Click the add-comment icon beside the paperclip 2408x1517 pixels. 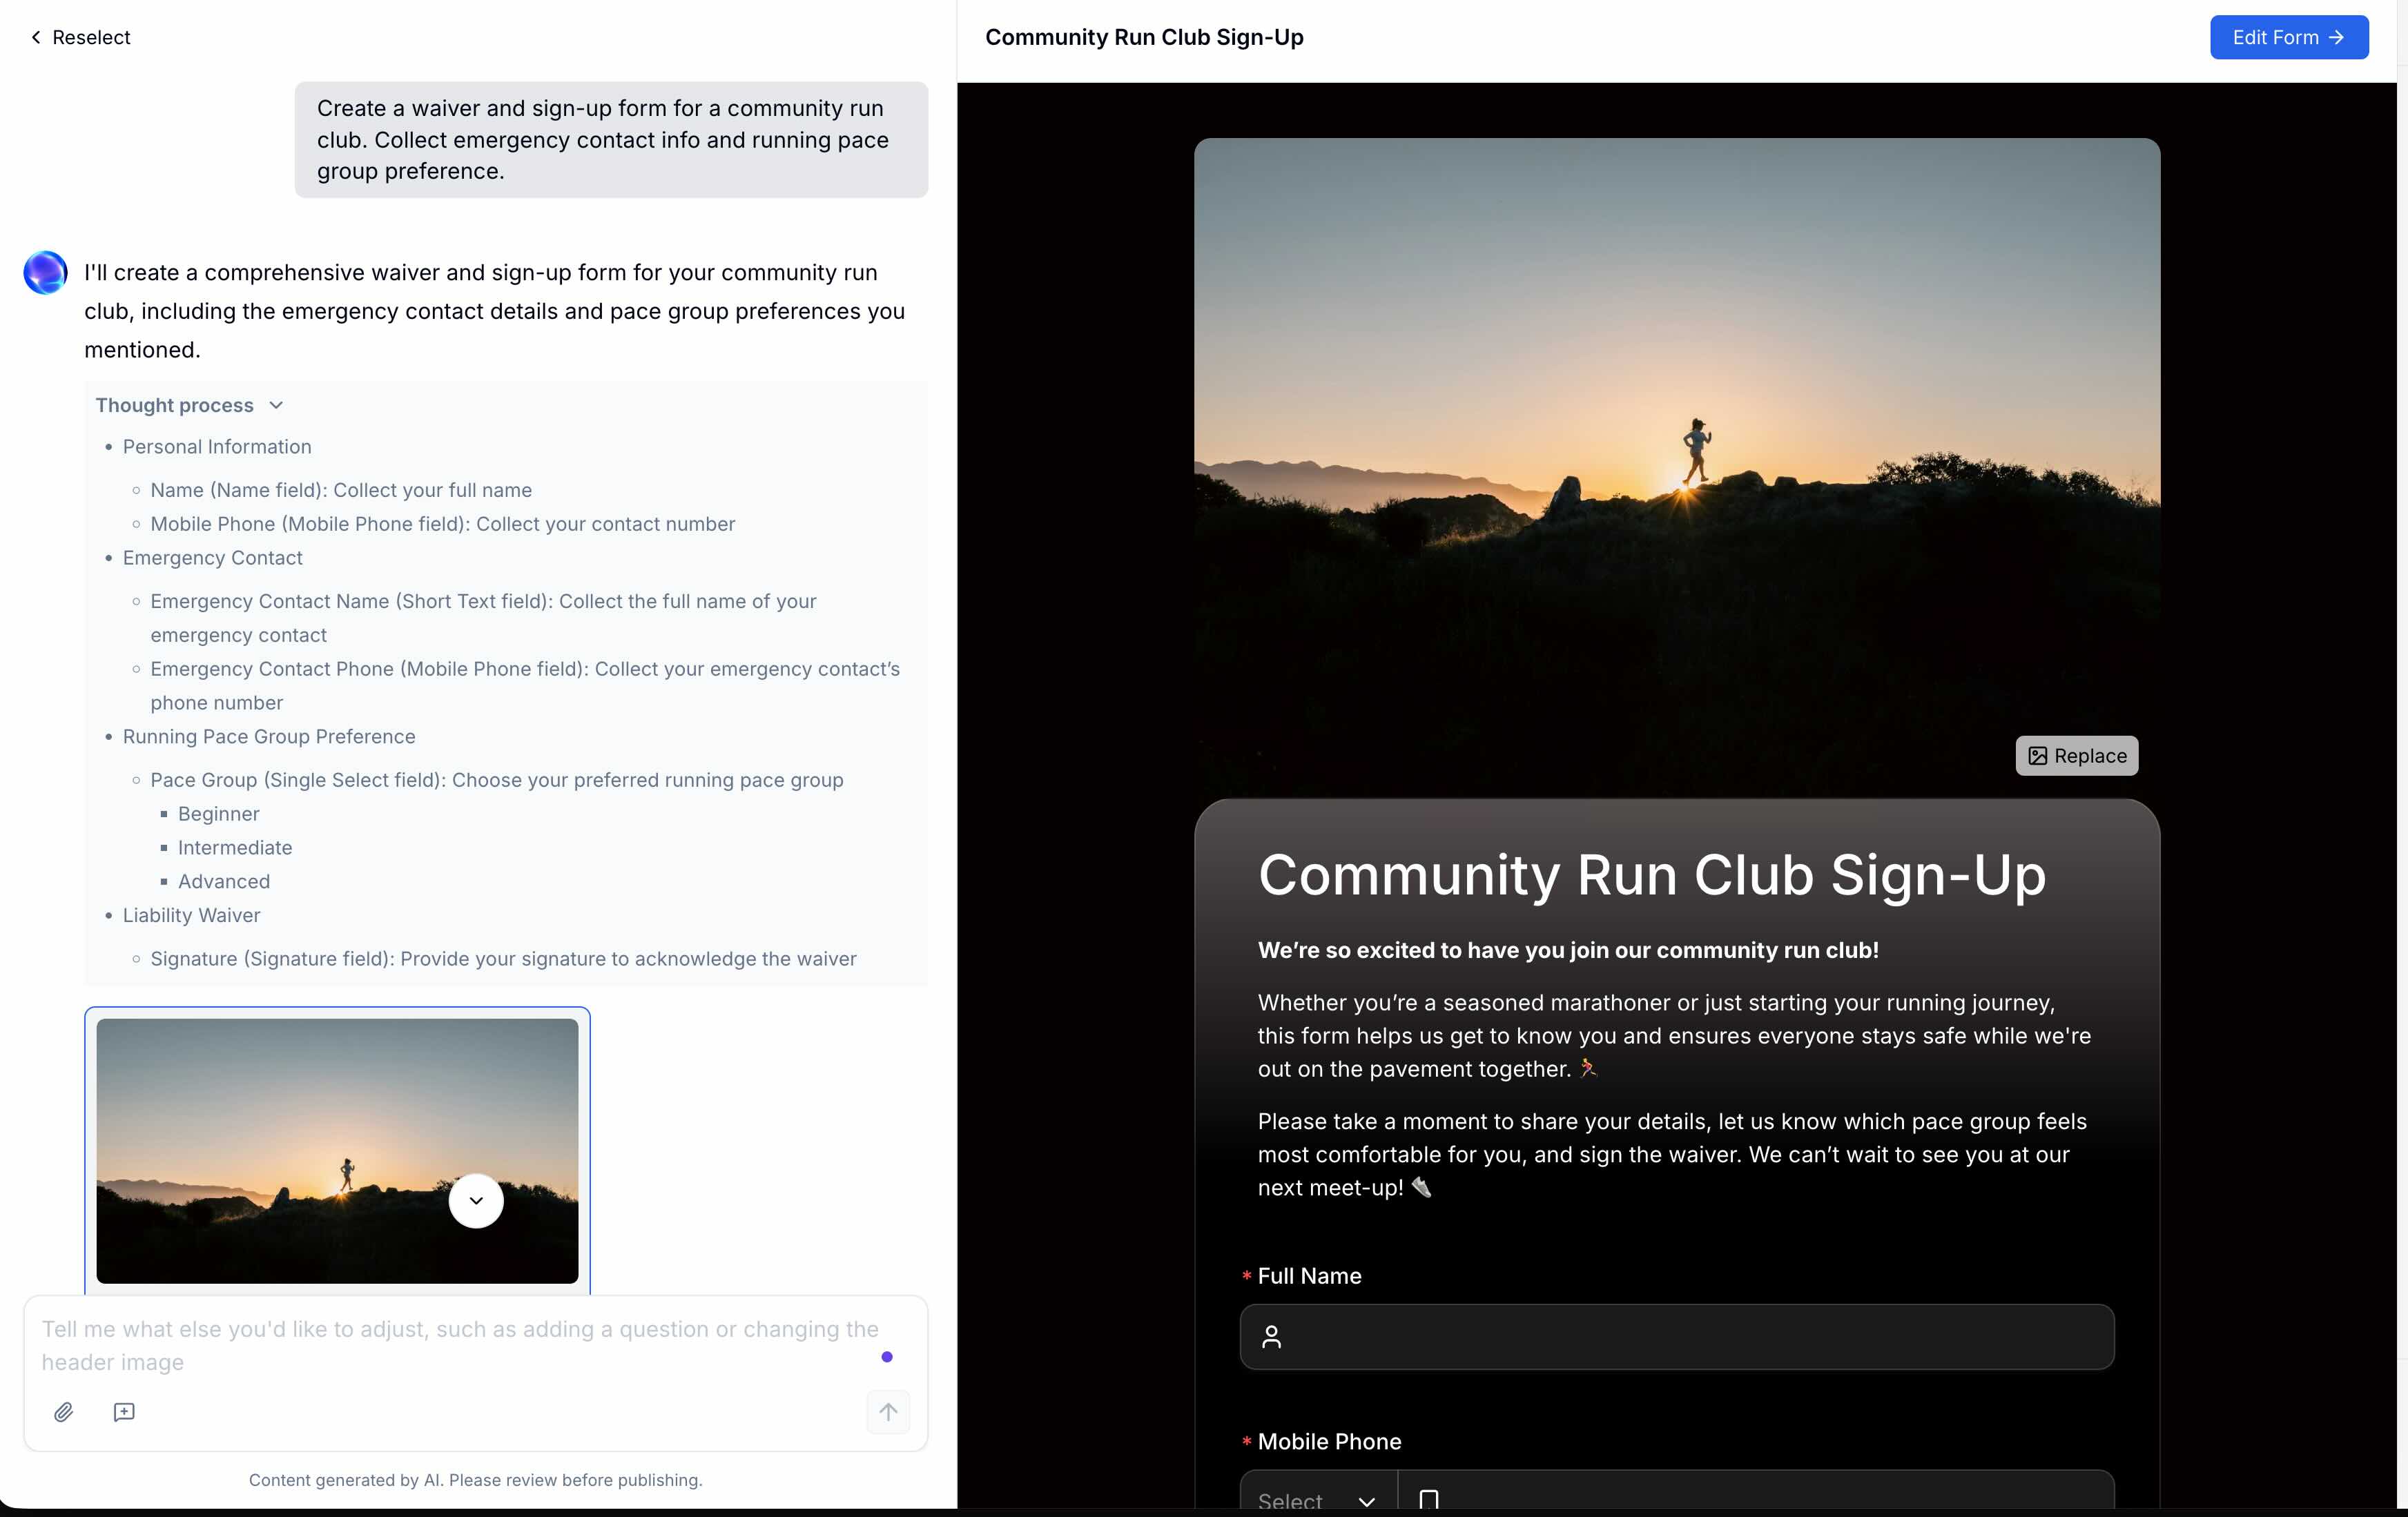coord(124,1412)
